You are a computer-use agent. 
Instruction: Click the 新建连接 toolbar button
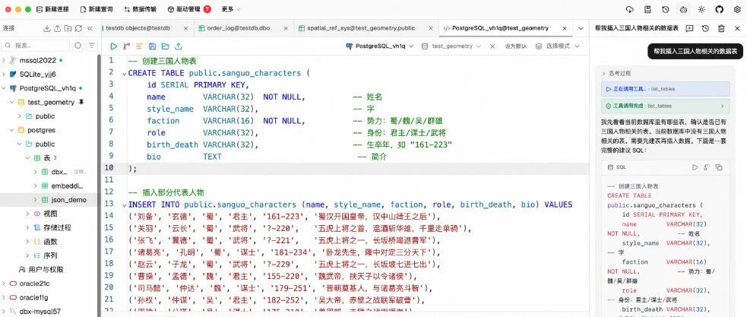click(52, 9)
